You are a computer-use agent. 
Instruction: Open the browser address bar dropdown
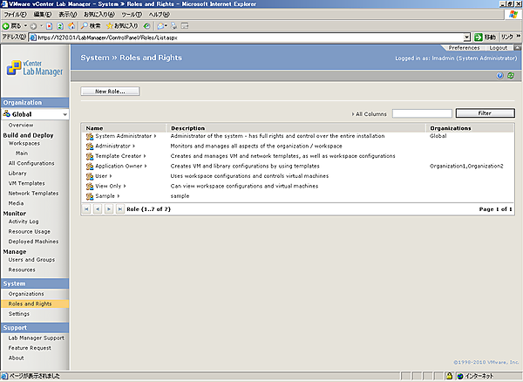(467, 38)
